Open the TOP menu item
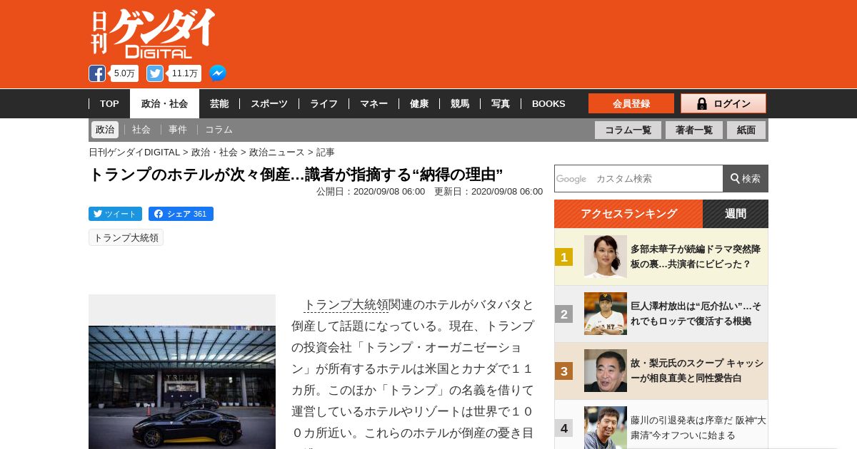 coord(109,103)
